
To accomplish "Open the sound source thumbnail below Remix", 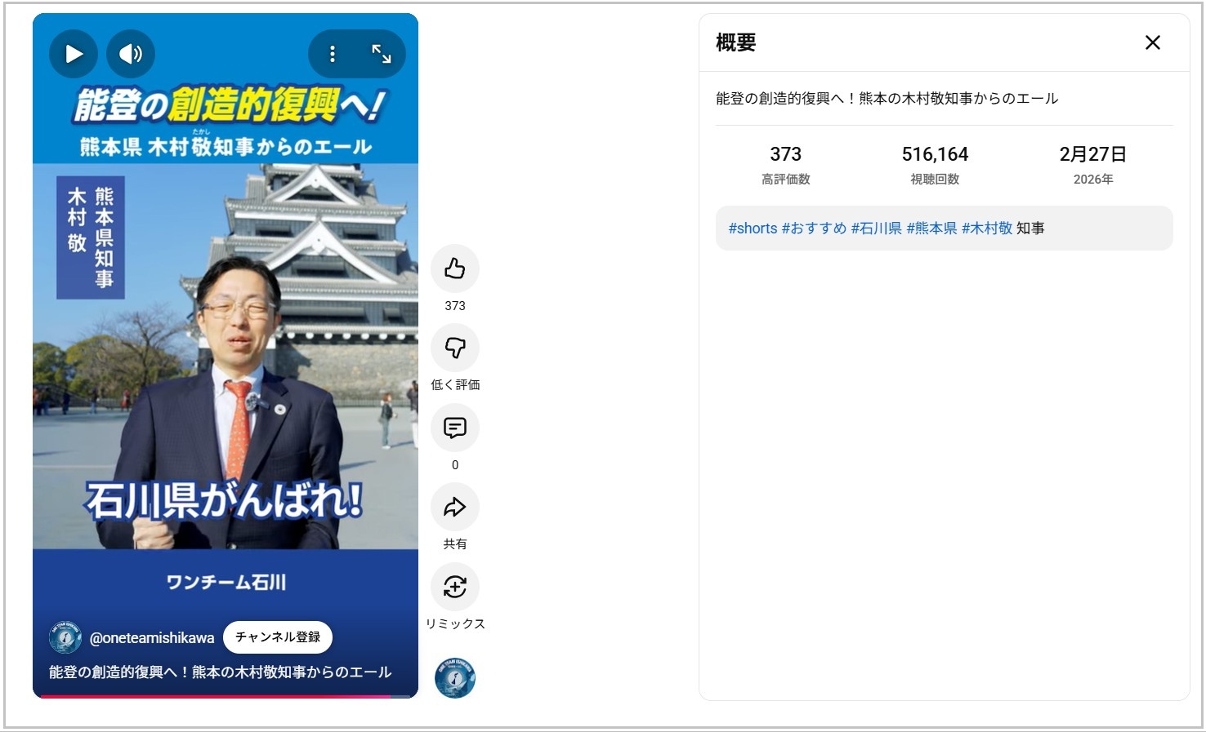I will coord(455,678).
